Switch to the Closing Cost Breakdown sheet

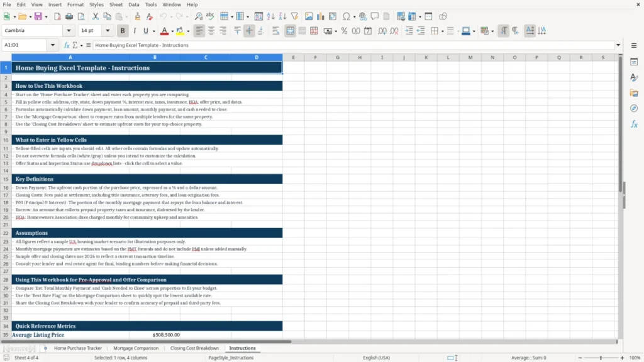point(195,348)
